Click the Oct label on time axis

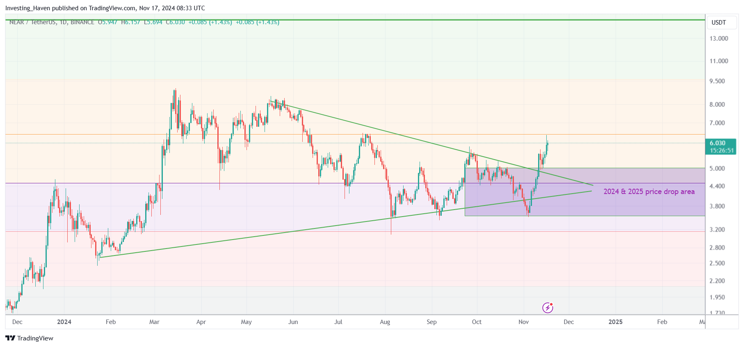click(477, 322)
